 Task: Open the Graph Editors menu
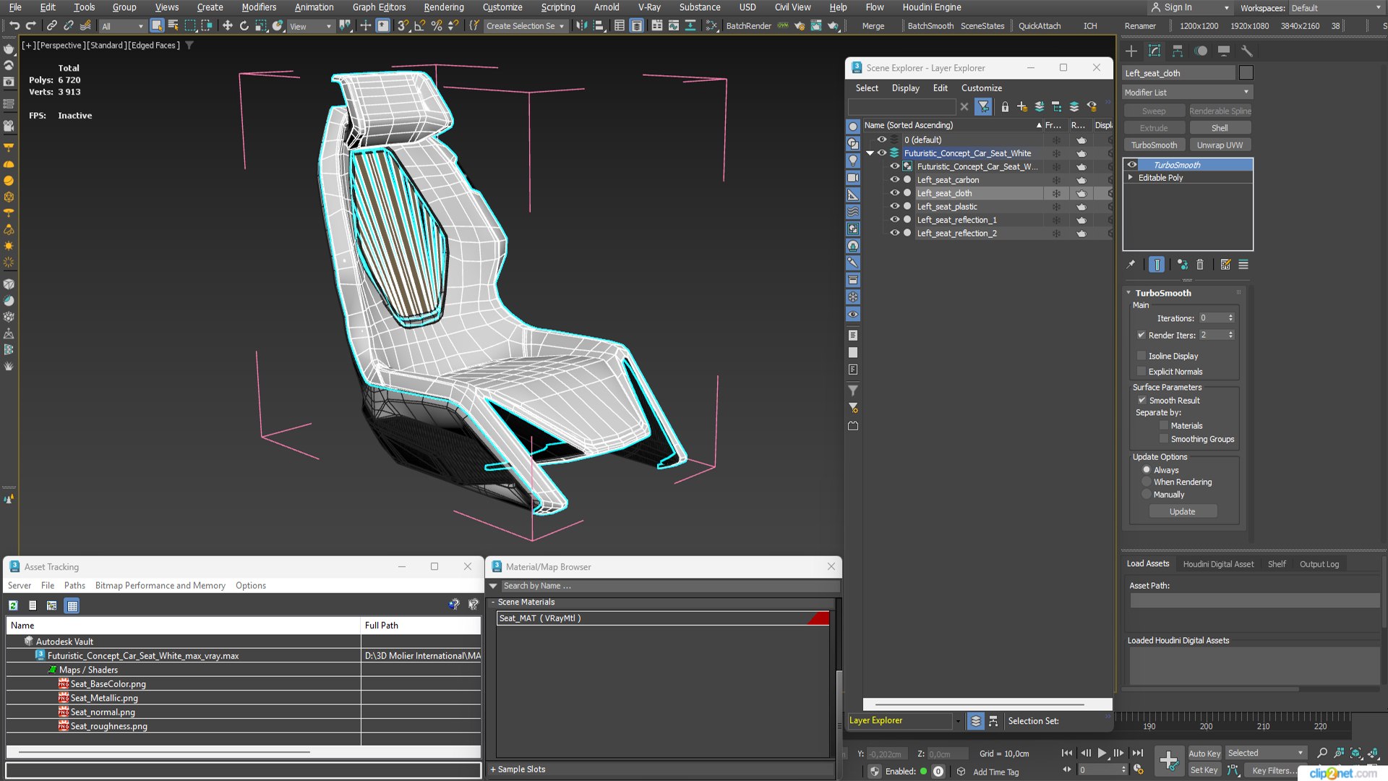379,7
